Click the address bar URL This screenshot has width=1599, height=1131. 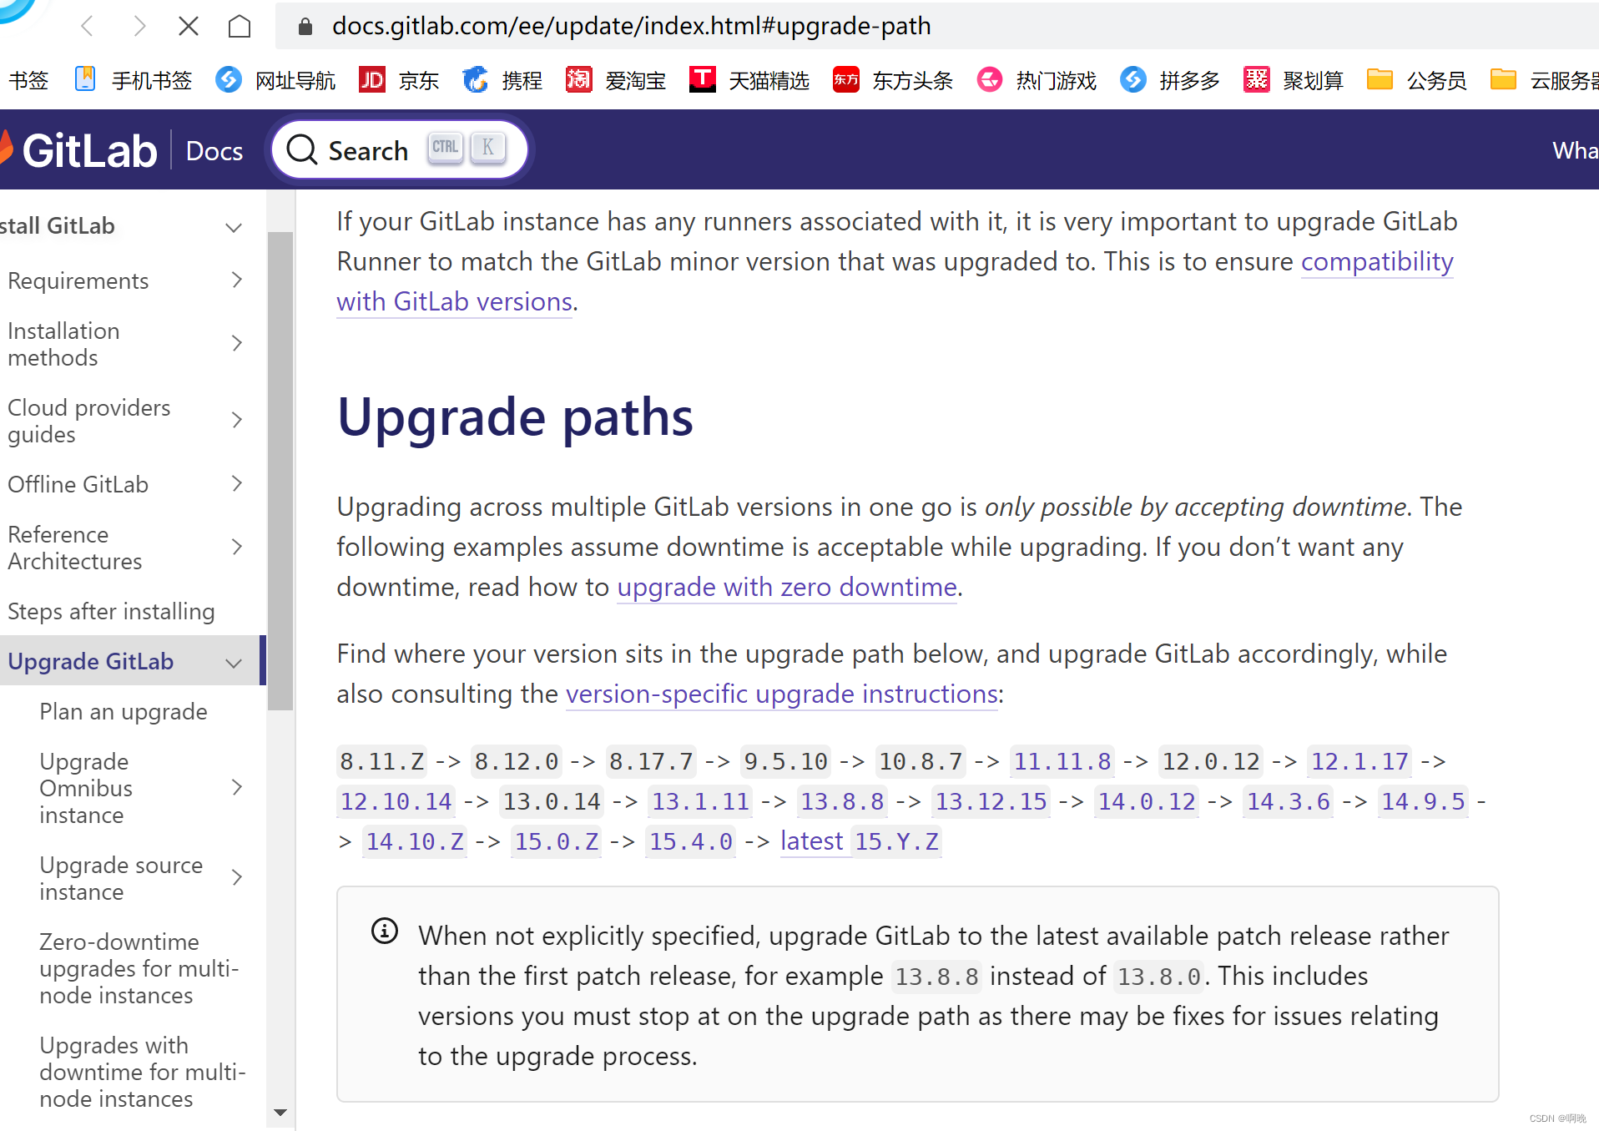[631, 27]
